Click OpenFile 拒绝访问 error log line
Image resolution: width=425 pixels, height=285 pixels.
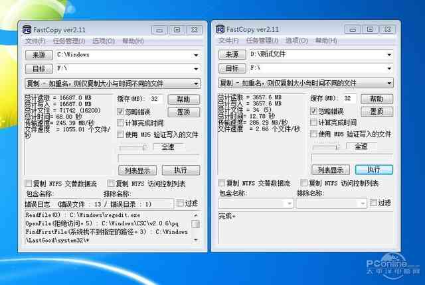102,223
